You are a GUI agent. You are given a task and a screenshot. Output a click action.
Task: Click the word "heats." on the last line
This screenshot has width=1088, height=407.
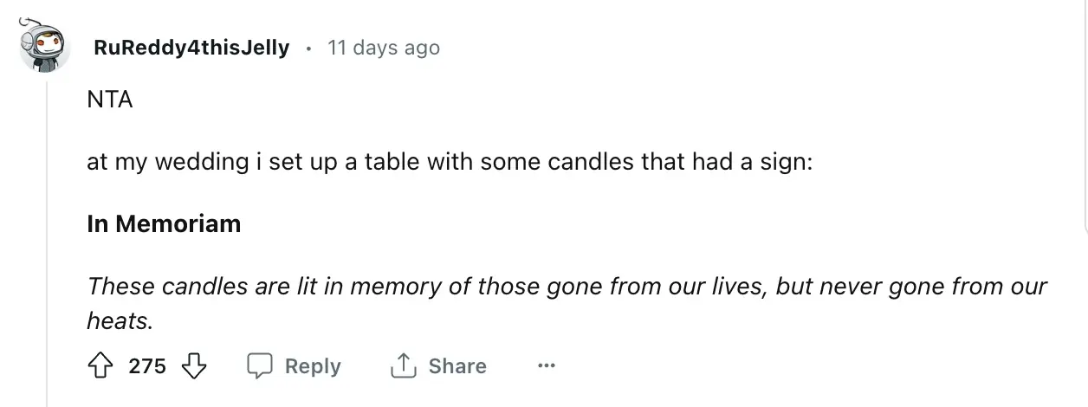click(120, 322)
